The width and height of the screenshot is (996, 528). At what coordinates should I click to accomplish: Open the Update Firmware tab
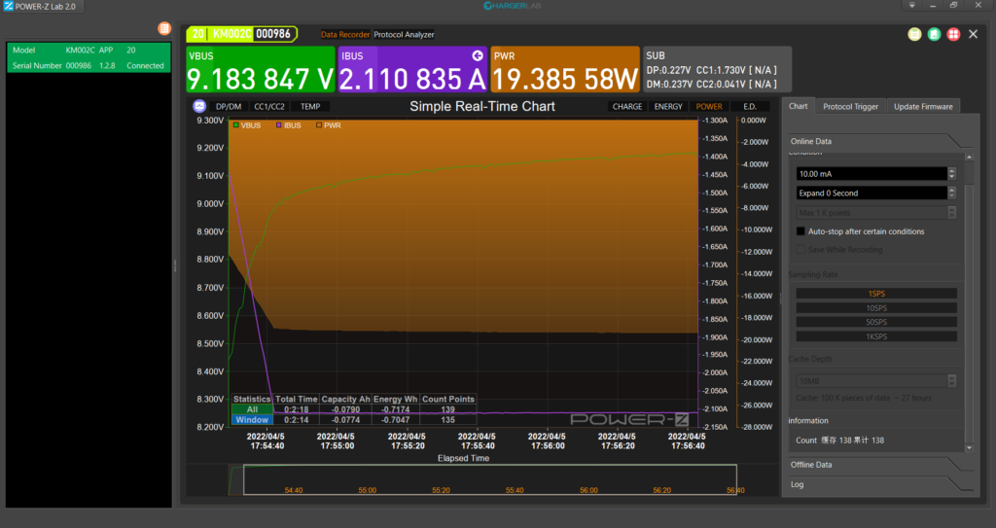pyautogui.click(x=923, y=107)
